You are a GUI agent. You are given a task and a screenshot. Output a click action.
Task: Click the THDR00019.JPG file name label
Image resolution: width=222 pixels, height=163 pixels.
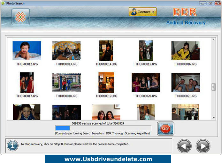(106, 96)
